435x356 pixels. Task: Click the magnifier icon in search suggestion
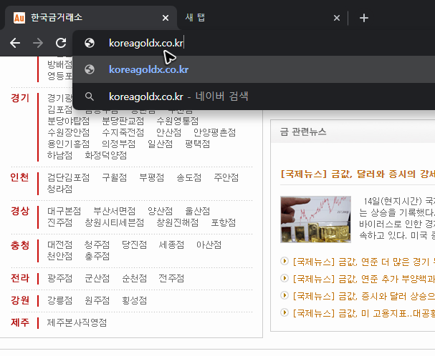tap(90, 97)
